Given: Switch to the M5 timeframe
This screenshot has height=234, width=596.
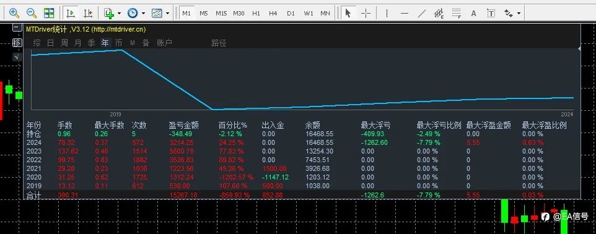Looking at the screenshot, I should coord(204,13).
